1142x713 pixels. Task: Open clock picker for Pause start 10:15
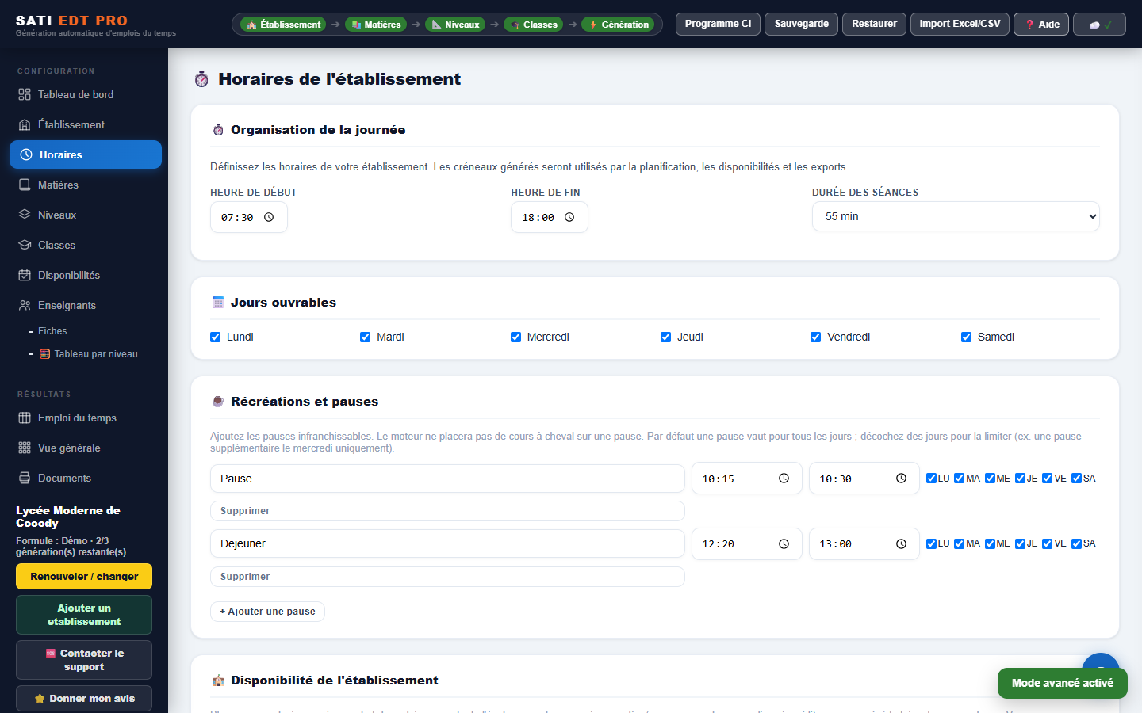pos(784,479)
